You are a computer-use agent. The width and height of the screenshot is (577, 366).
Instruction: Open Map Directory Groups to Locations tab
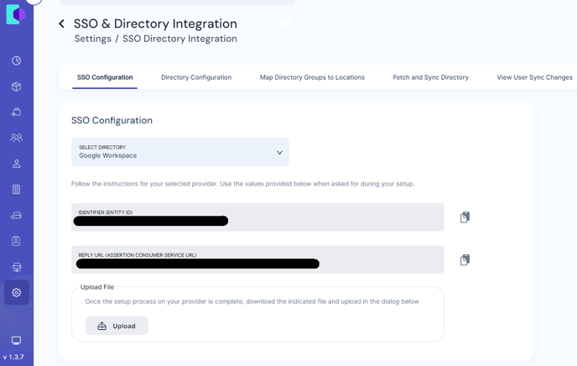(x=312, y=77)
